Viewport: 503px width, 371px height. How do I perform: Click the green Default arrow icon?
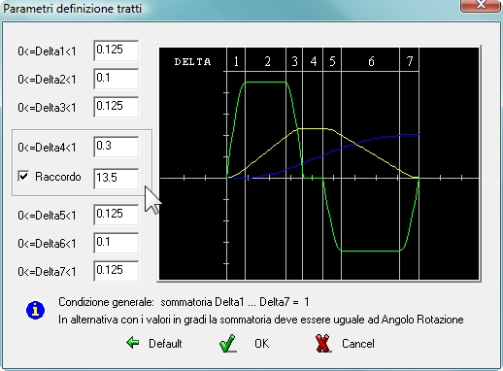click(133, 343)
